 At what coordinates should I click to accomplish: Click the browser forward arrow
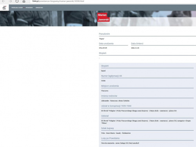click(x=10, y=1)
